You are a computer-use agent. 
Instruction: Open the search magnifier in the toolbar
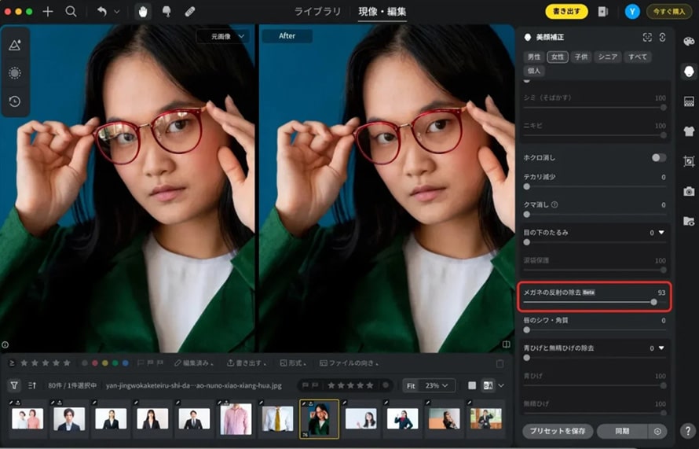[x=71, y=12]
